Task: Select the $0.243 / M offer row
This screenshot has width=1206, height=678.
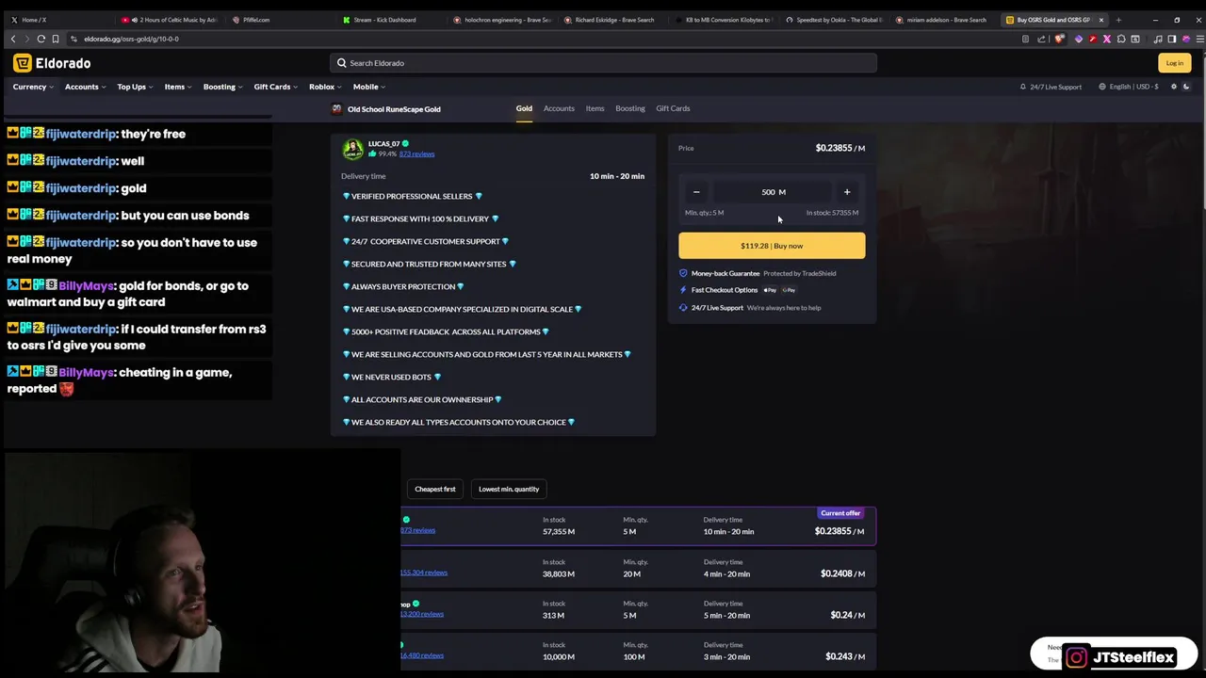Action: point(639,651)
